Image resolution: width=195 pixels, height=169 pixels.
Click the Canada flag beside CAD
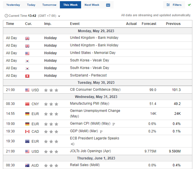click(x=27, y=131)
